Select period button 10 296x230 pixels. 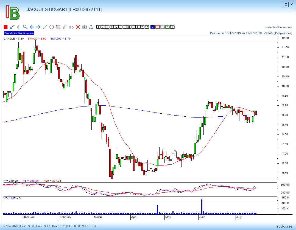click(x=138, y=27)
